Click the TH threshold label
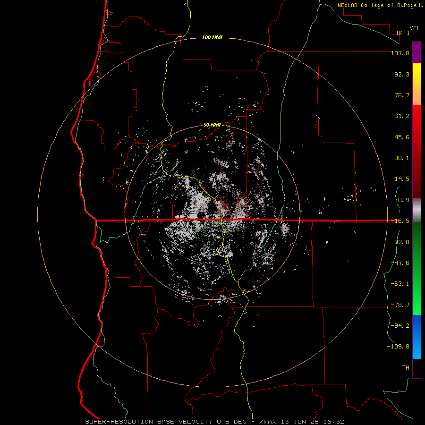425x425 pixels. coord(406,368)
